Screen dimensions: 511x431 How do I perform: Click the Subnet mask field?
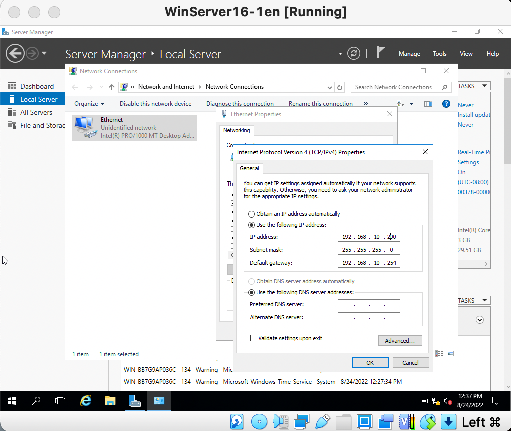click(369, 250)
